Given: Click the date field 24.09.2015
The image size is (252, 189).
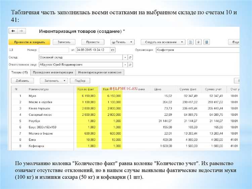Looking at the screenshot, I should (x=93, y=50).
